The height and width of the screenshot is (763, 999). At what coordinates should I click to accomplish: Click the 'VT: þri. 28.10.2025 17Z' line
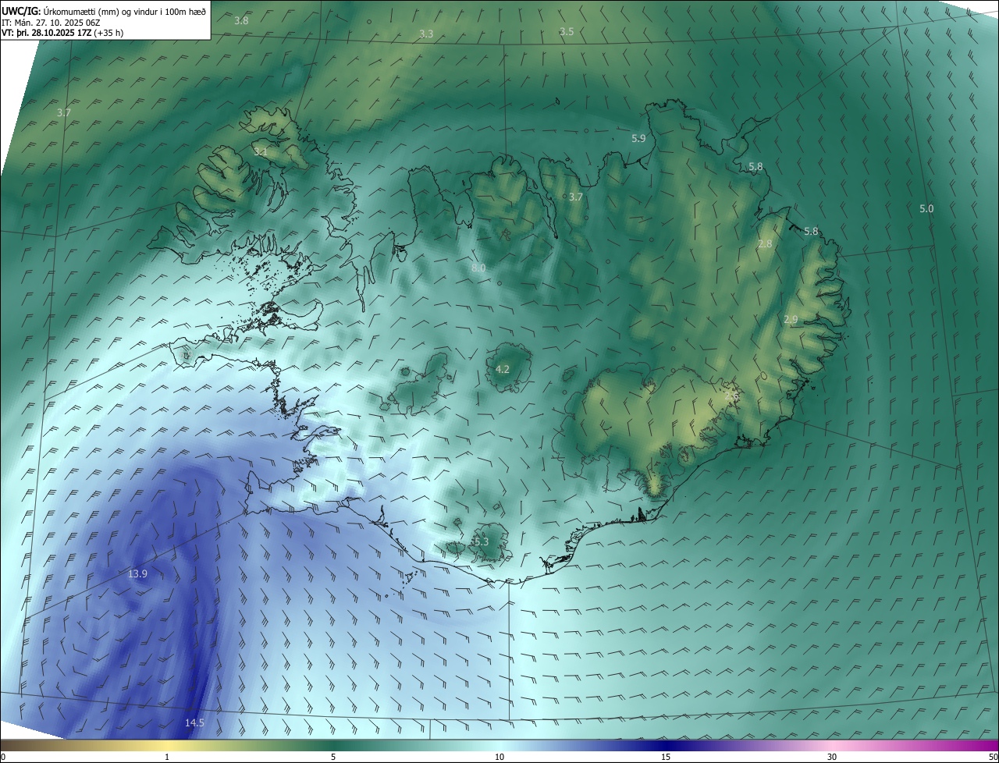pos(46,33)
